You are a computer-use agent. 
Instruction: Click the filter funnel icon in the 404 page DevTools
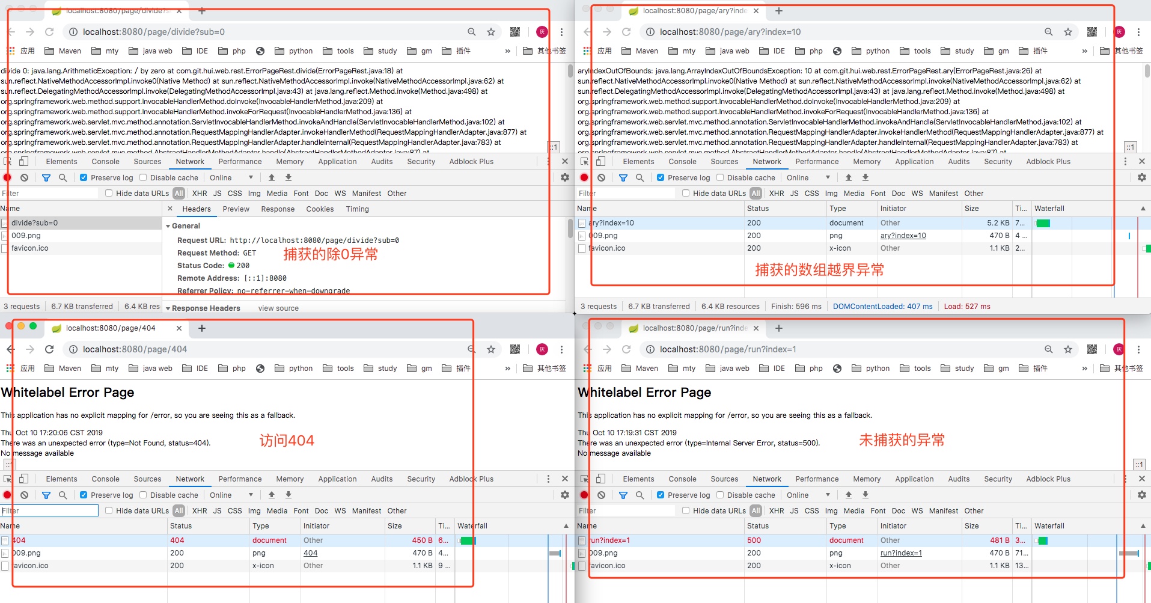46,495
